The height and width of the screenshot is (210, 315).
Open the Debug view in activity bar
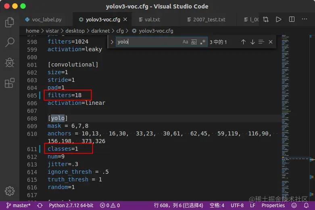pyautogui.click(x=9, y=62)
